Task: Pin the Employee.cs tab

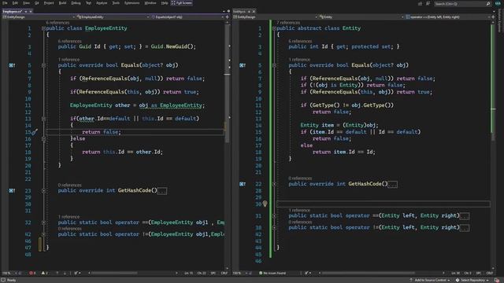Action: click(26, 11)
